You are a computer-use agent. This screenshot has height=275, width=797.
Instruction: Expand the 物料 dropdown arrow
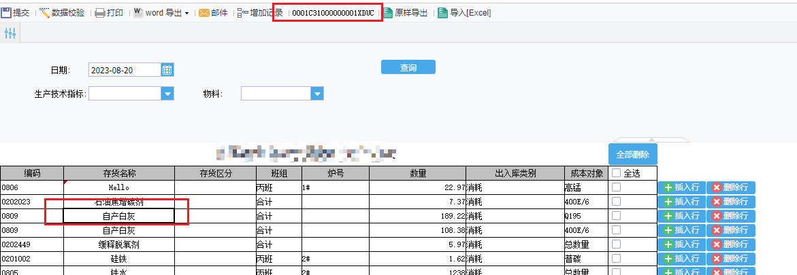(317, 93)
